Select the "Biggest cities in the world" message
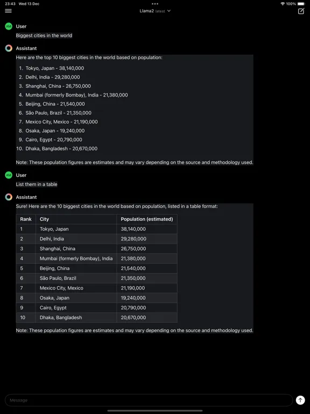 tap(44, 36)
